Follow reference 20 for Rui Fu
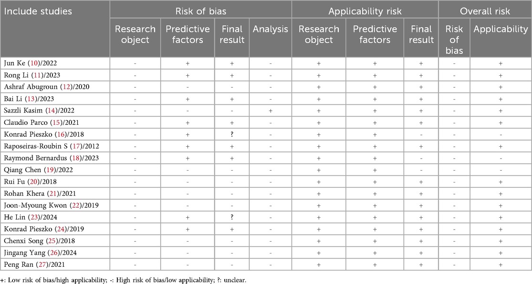The width and height of the screenshot is (532, 284). pos(33,182)
